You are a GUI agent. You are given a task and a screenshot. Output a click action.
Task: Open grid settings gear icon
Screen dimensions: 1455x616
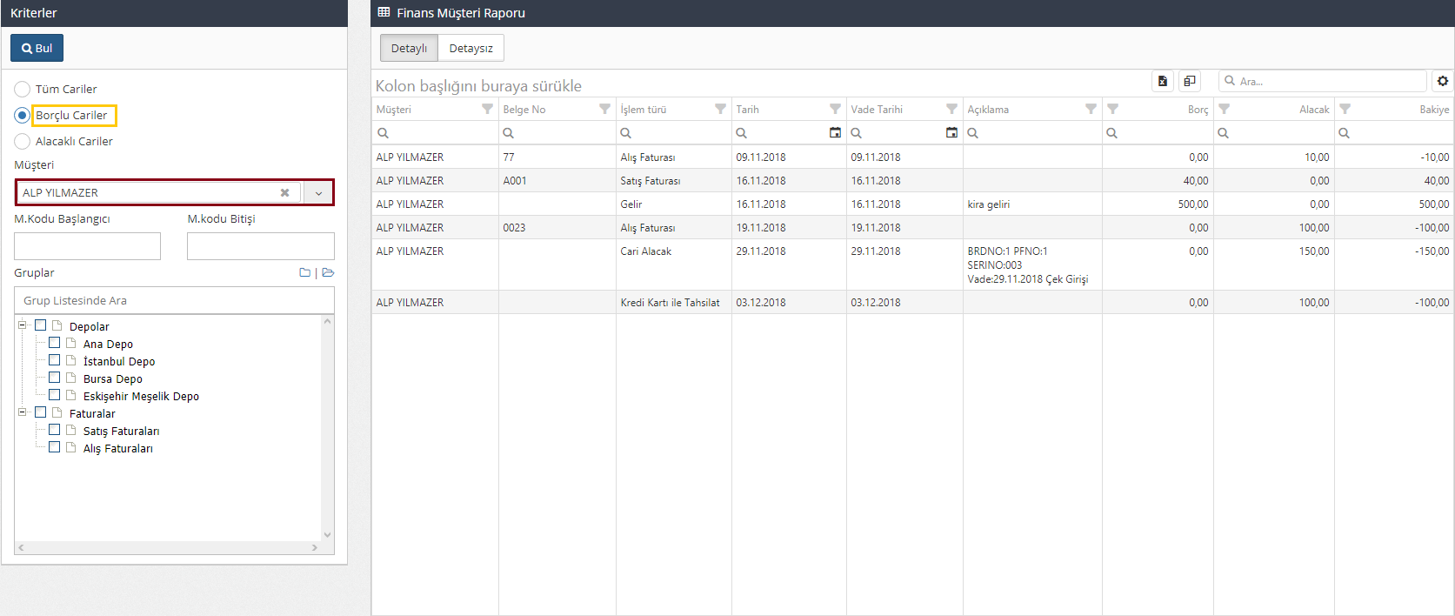[x=1443, y=81]
